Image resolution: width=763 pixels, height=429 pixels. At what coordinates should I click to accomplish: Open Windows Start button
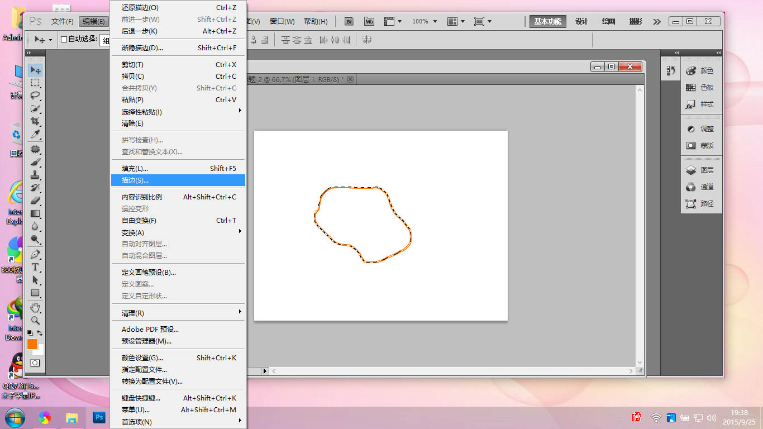coord(15,417)
